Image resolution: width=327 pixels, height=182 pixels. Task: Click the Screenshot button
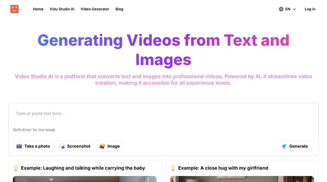pos(75,146)
